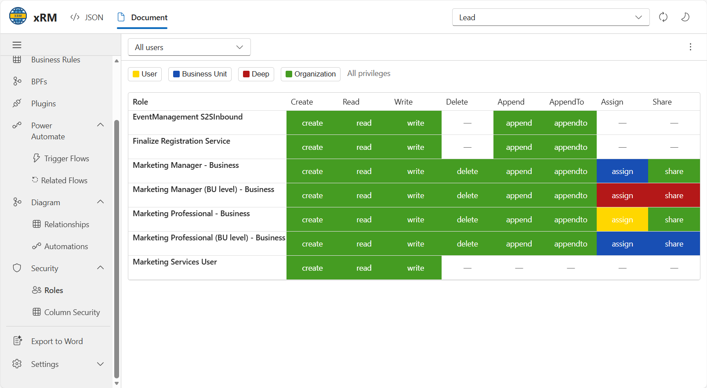
Task: Click the Diagram branch icon
Action: tap(17, 202)
